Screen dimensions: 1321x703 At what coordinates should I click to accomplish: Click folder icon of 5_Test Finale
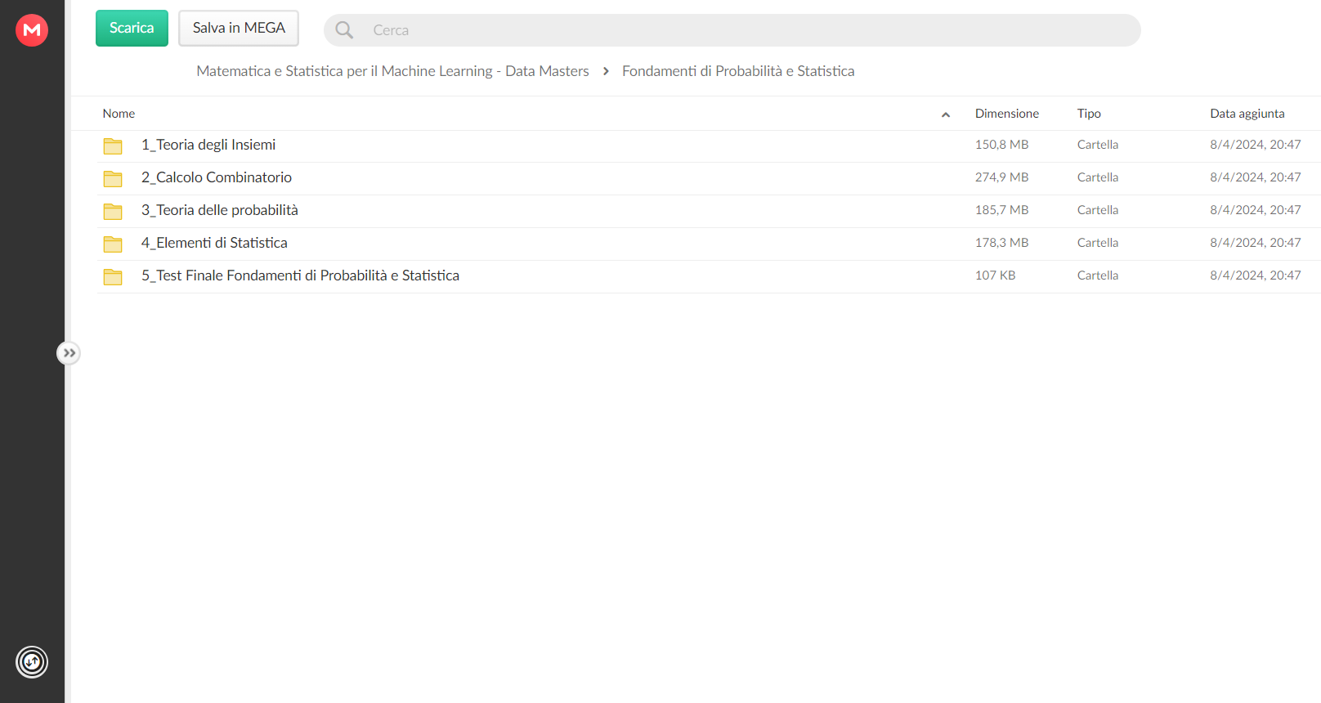(x=113, y=276)
